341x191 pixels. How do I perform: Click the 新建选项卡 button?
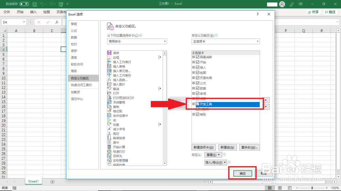coord(204,147)
